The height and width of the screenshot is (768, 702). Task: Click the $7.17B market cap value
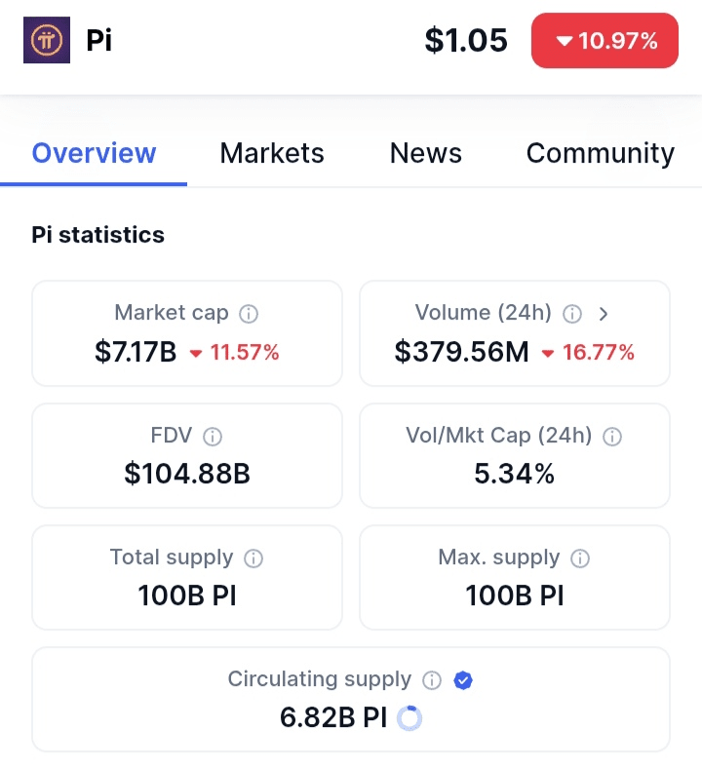click(136, 352)
